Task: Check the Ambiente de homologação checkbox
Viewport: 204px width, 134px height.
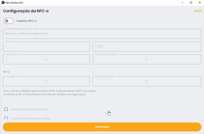Action: click(6, 109)
